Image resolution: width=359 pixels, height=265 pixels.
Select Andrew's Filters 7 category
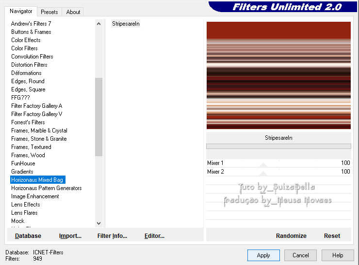pyautogui.click(x=31, y=24)
